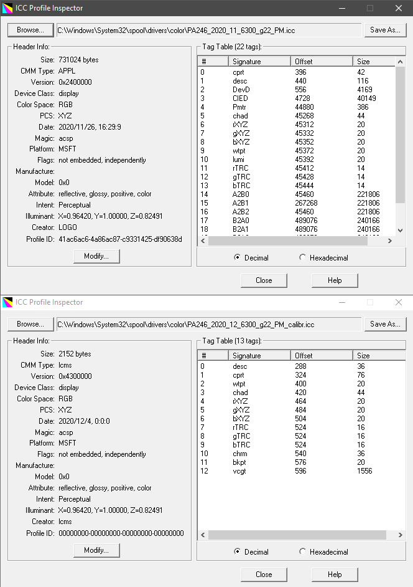This screenshot has height=587, width=413.
Task: Minimize the PA246_2020_12 calibr profile window
Action: pyautogui.click(x=342, y=302)
